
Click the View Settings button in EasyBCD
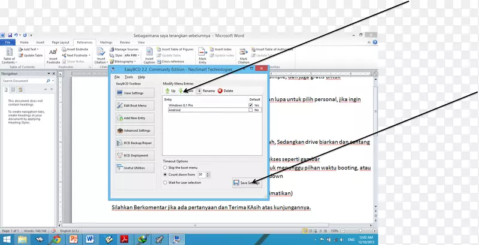(135, 93)
